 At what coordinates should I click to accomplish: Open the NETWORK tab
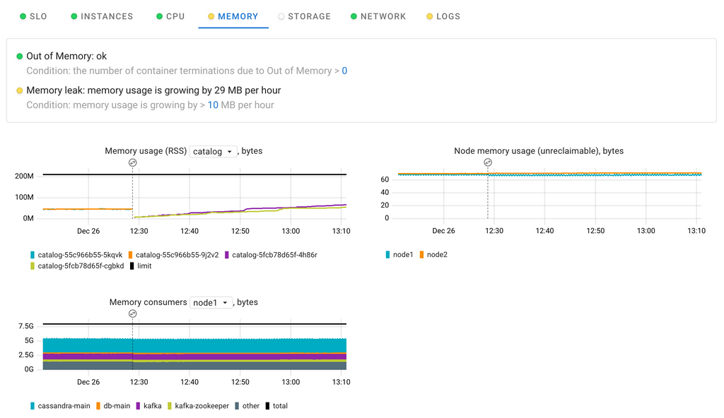pyautogui.click(x=383, y=16)
